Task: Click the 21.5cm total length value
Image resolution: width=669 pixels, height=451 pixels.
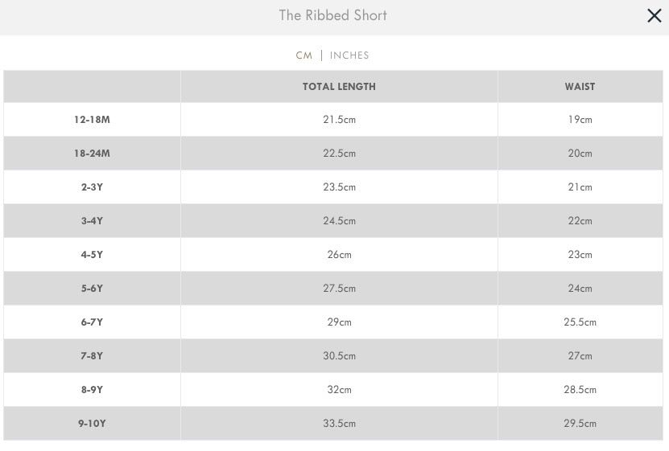Action: point(339,120)
